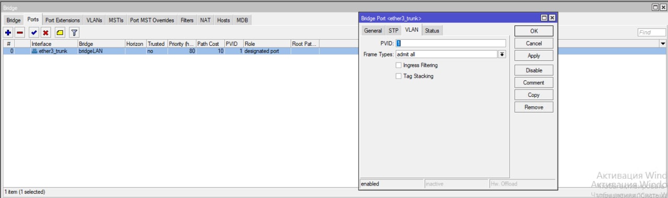Expand the Frame Types dropdown
The image size is (668, 198).
tap(502, 54)
